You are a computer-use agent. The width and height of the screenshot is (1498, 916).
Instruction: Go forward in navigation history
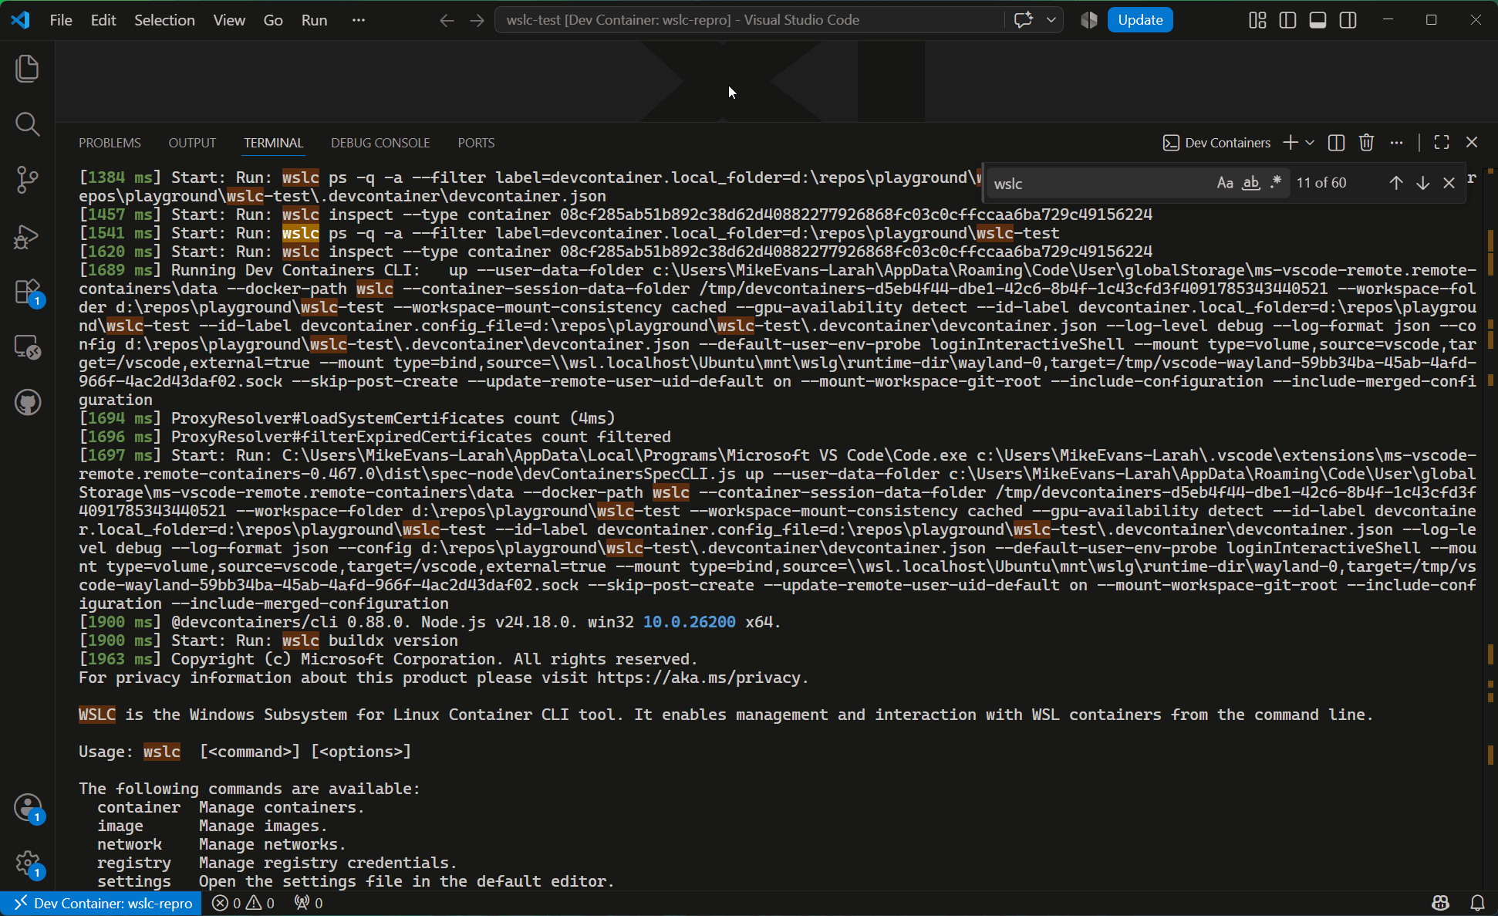tap(477, 20)
